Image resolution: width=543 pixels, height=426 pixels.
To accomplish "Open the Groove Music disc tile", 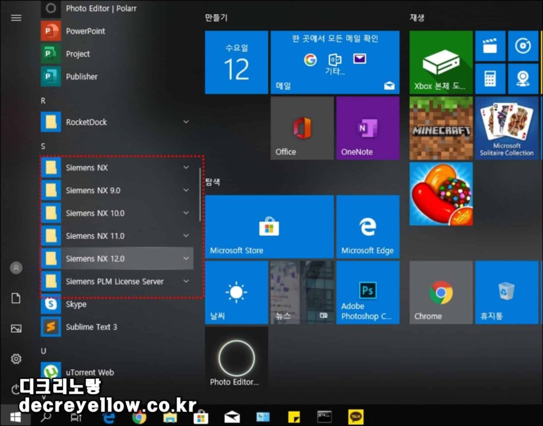I will pyautogui.click(x=523, y=46).
